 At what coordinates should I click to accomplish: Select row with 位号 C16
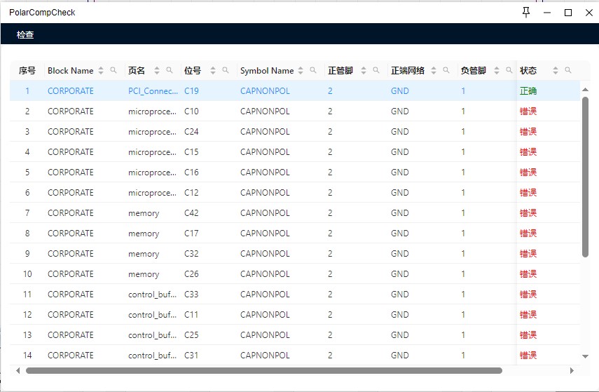(295, 172)
